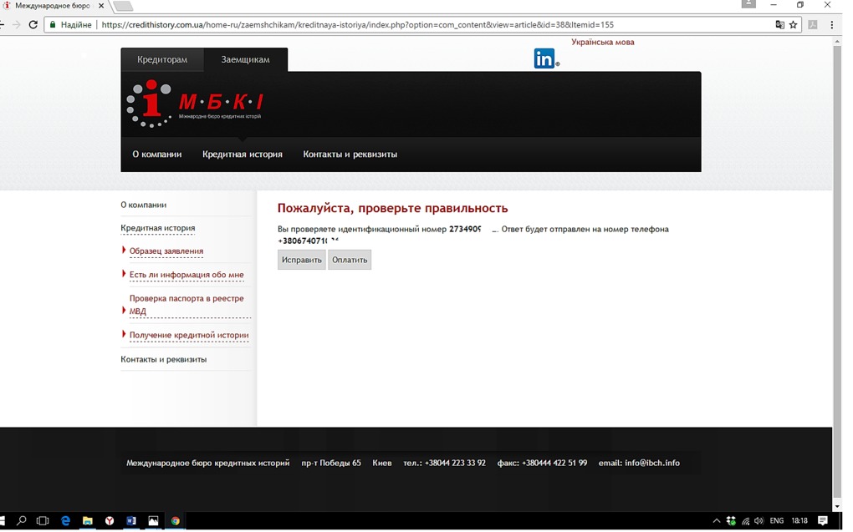Screen dimensions: 853x532
Task: Click the МБКІ site logo
Action: coord(195,104)
